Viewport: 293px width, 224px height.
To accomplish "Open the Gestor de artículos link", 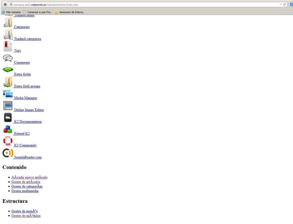I will (x=26, y=182).
